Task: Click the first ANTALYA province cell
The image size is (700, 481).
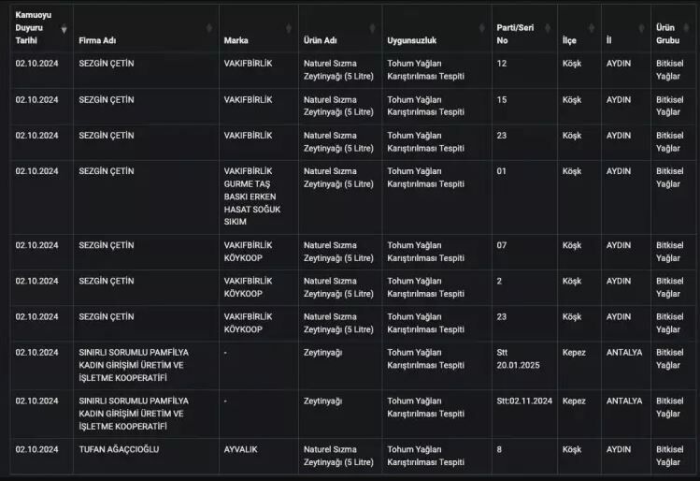Action: pyautogui.click(x=624, y=353)
